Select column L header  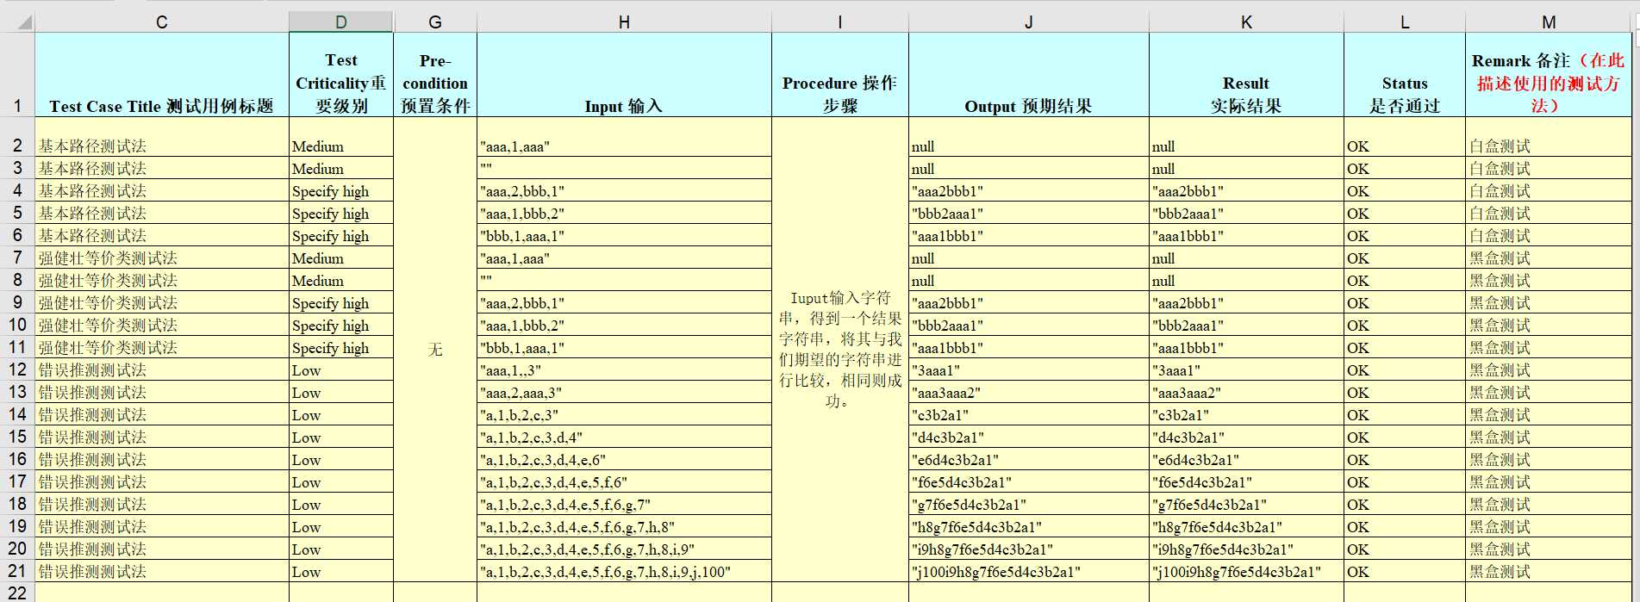pyautogui.click(x=1405, y=22)
